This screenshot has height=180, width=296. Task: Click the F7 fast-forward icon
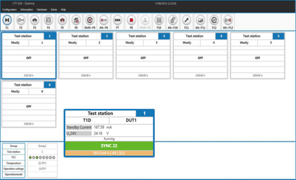118,20
